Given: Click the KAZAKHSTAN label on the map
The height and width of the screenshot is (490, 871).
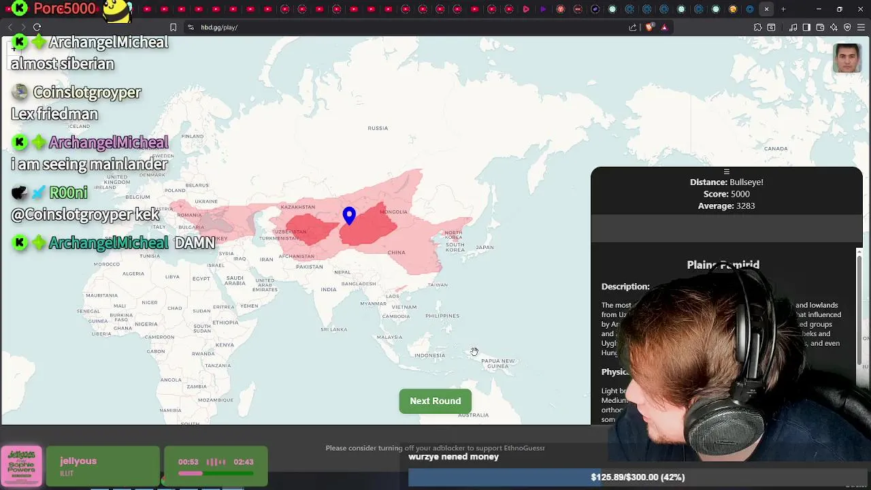Looking at the screenshot, I should click(x=298, y=207).
